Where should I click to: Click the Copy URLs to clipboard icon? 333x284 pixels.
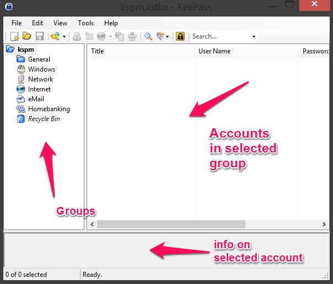(120, 36)
